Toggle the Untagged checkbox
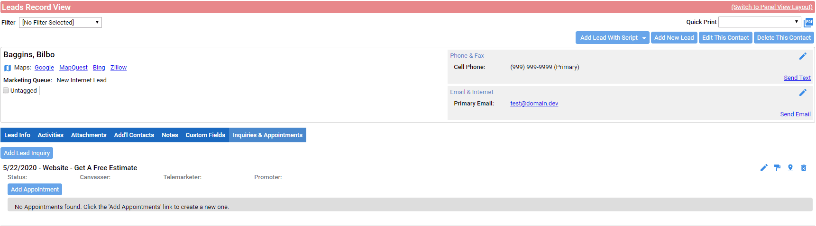This screenshot has width=816, height=226. point(6,90)
